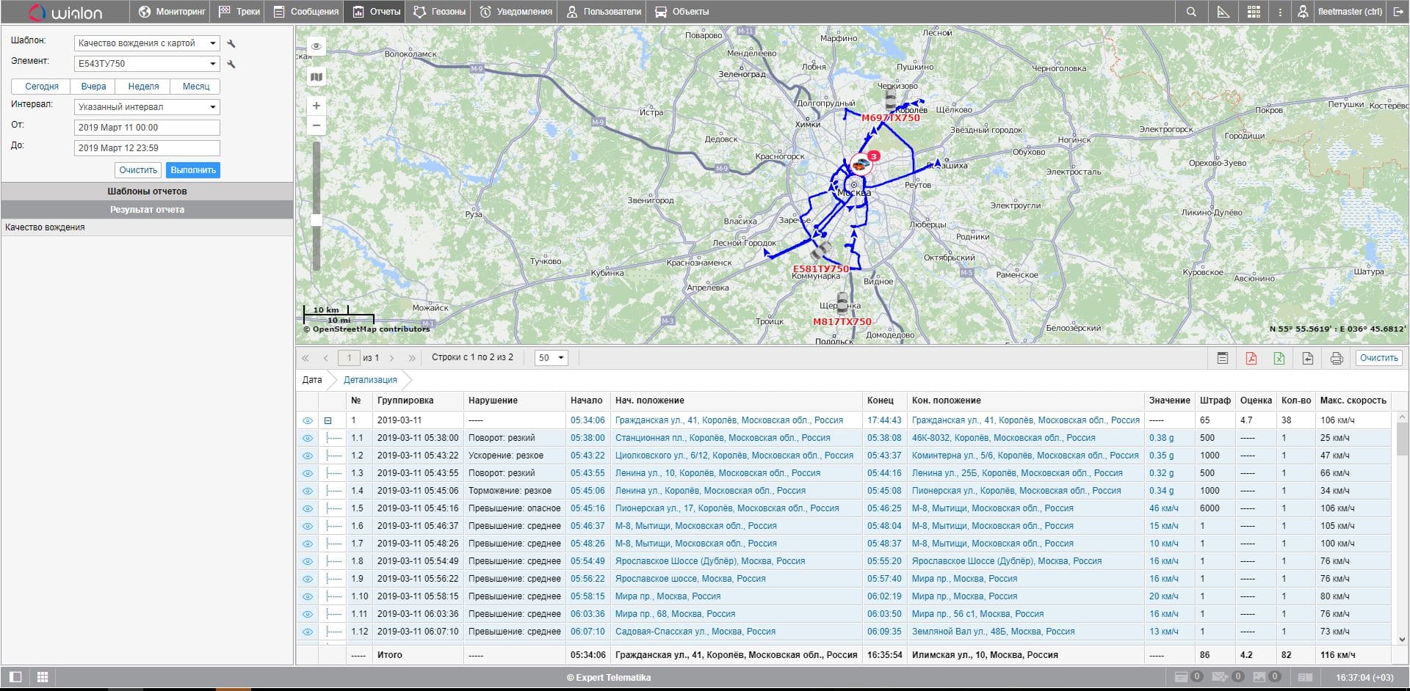Image resolution: width=1410 pixels, height=691 pixels.
Task: Toggle map visibility for row 1.5
Action: [308, 508]
